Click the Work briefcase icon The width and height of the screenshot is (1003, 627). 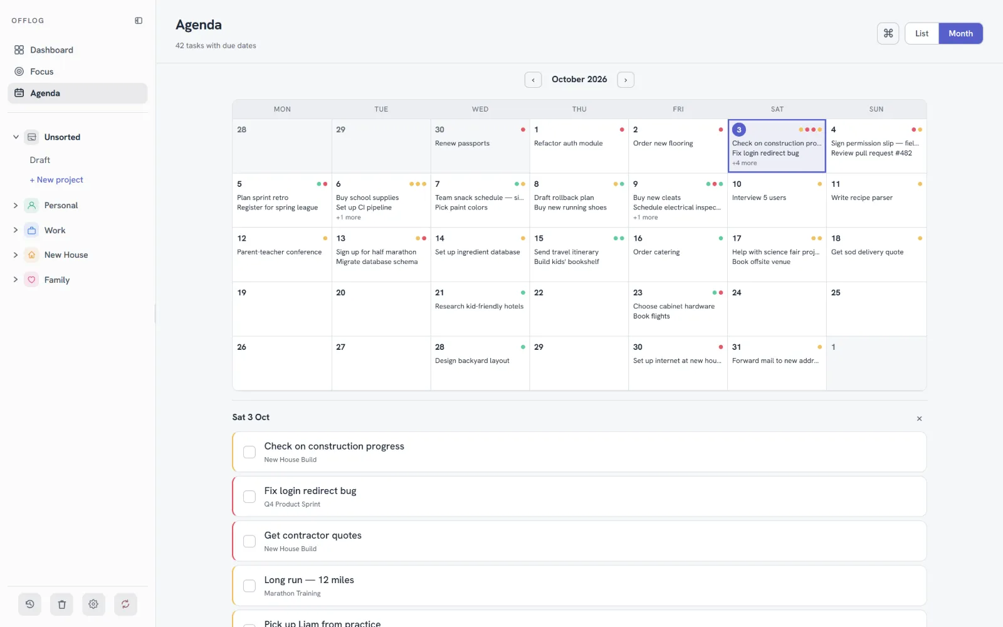pos(31,230)
